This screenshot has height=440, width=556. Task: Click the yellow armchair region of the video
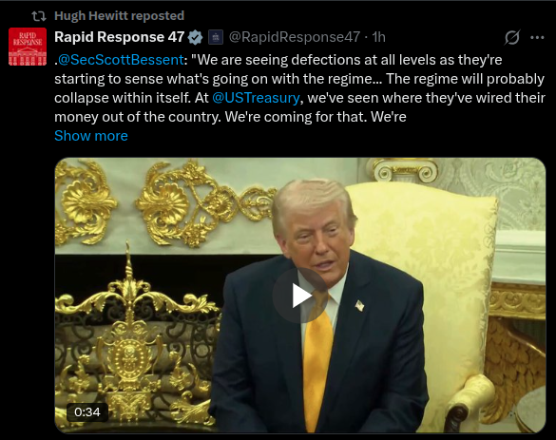point(443,283)
